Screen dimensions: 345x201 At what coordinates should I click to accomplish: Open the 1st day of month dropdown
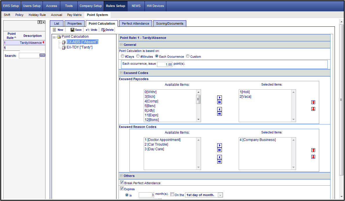pyautogui.click(x=220, y=195)
